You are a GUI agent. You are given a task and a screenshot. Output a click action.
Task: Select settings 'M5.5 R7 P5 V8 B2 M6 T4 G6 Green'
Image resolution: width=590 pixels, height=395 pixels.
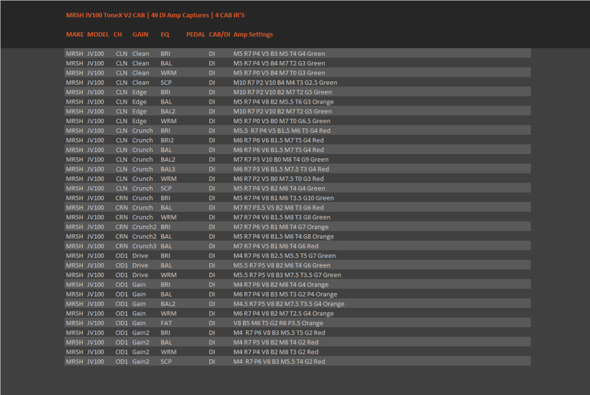(x=282, y=265)
